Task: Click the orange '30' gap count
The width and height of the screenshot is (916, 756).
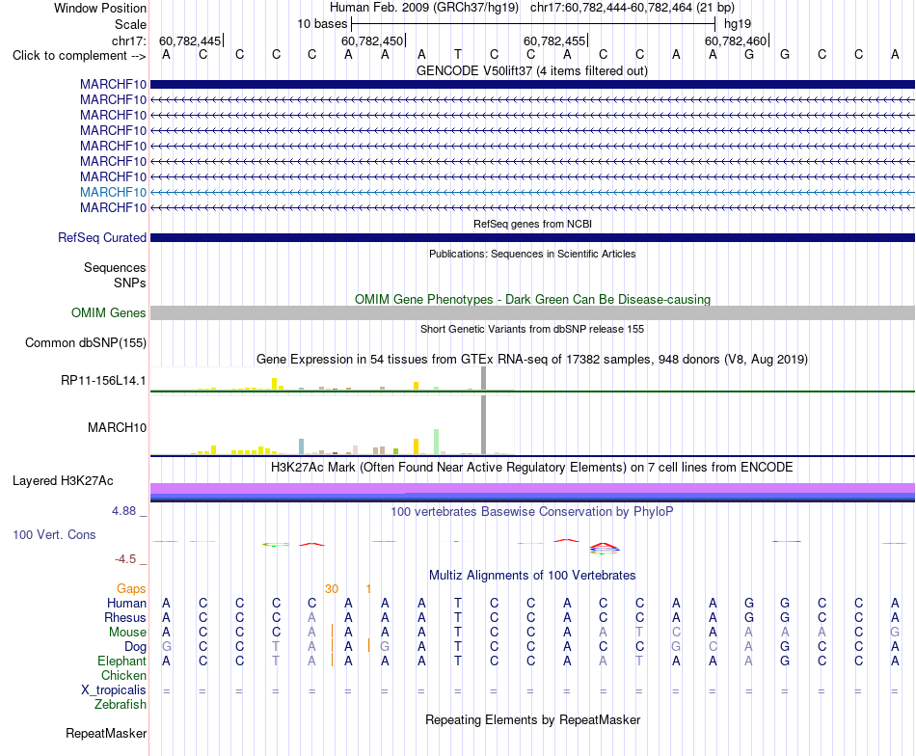Action: pos(332,589)
